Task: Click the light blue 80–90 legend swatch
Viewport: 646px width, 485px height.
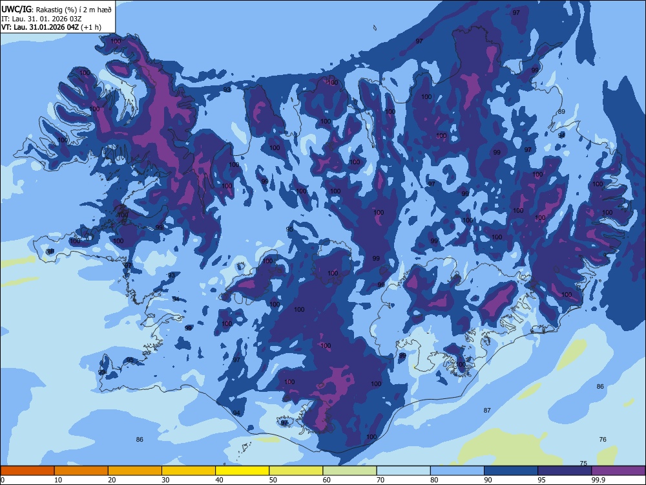Action: point(457,471)
